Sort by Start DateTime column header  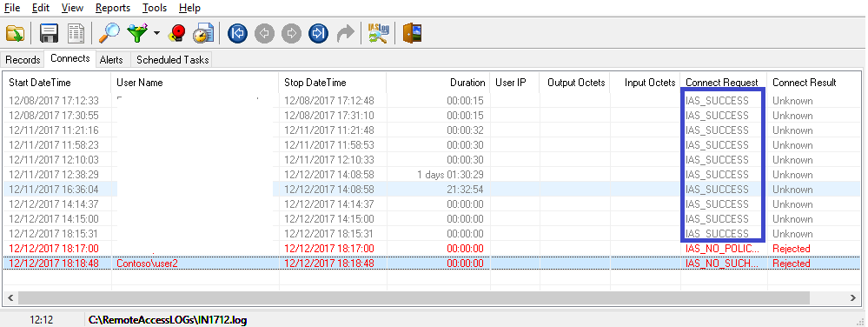point(57,83)
